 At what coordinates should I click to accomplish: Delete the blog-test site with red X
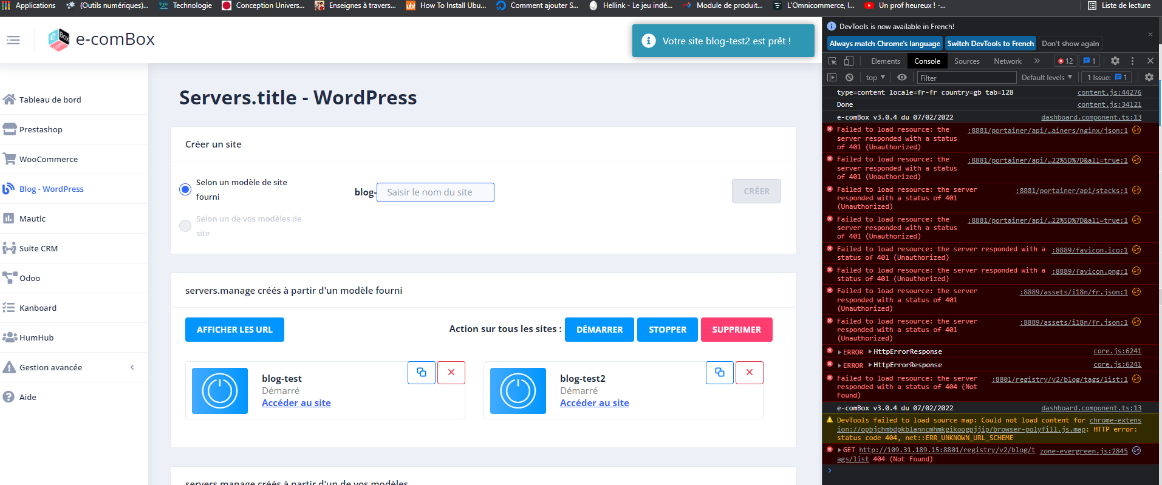point(451,373)
